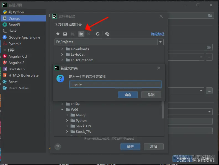The width and height of the screenshot is (219, 165).
Task: Click the project directory toolbar icon
Action: (x=73, y=34)
